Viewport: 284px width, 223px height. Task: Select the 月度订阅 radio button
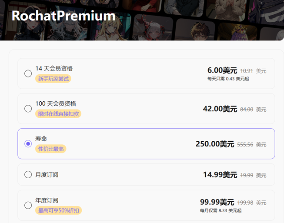[x=28, y=175]
